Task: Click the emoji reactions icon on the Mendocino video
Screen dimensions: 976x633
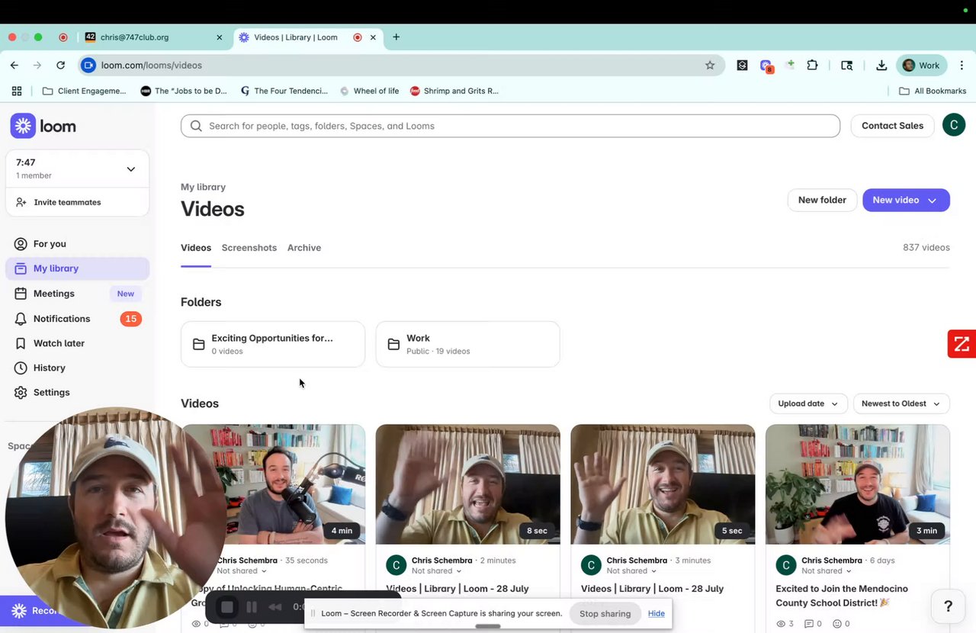Action: 836,624
